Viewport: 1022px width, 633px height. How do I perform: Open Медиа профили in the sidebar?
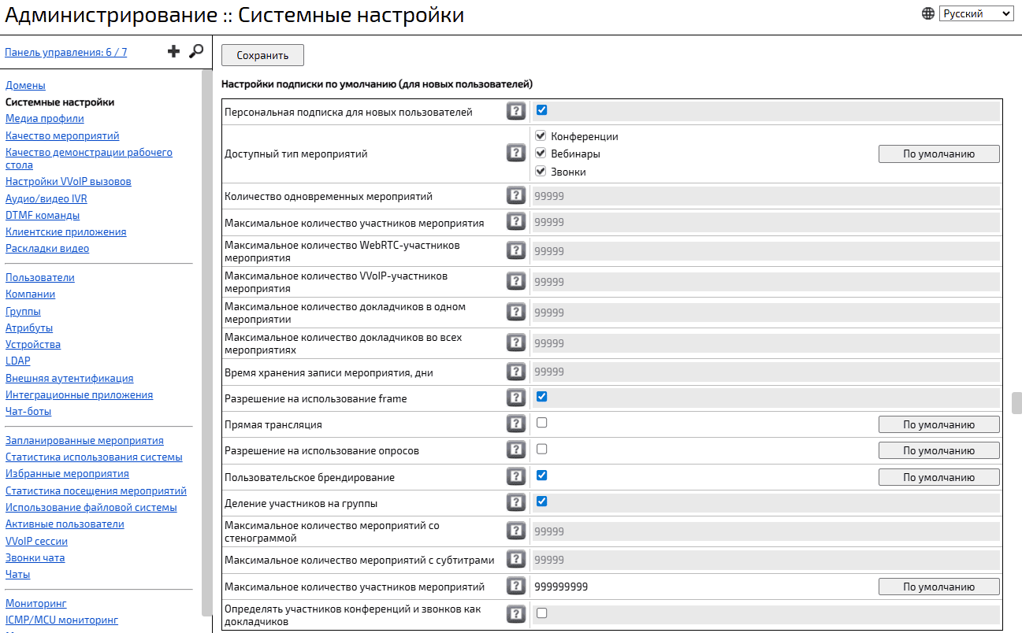point(45,119)
